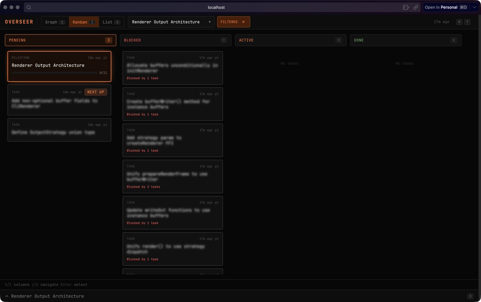Open the Add strategy param to createRenderer card
This screenshot has width=481, height=302.
tap(173, 140)
